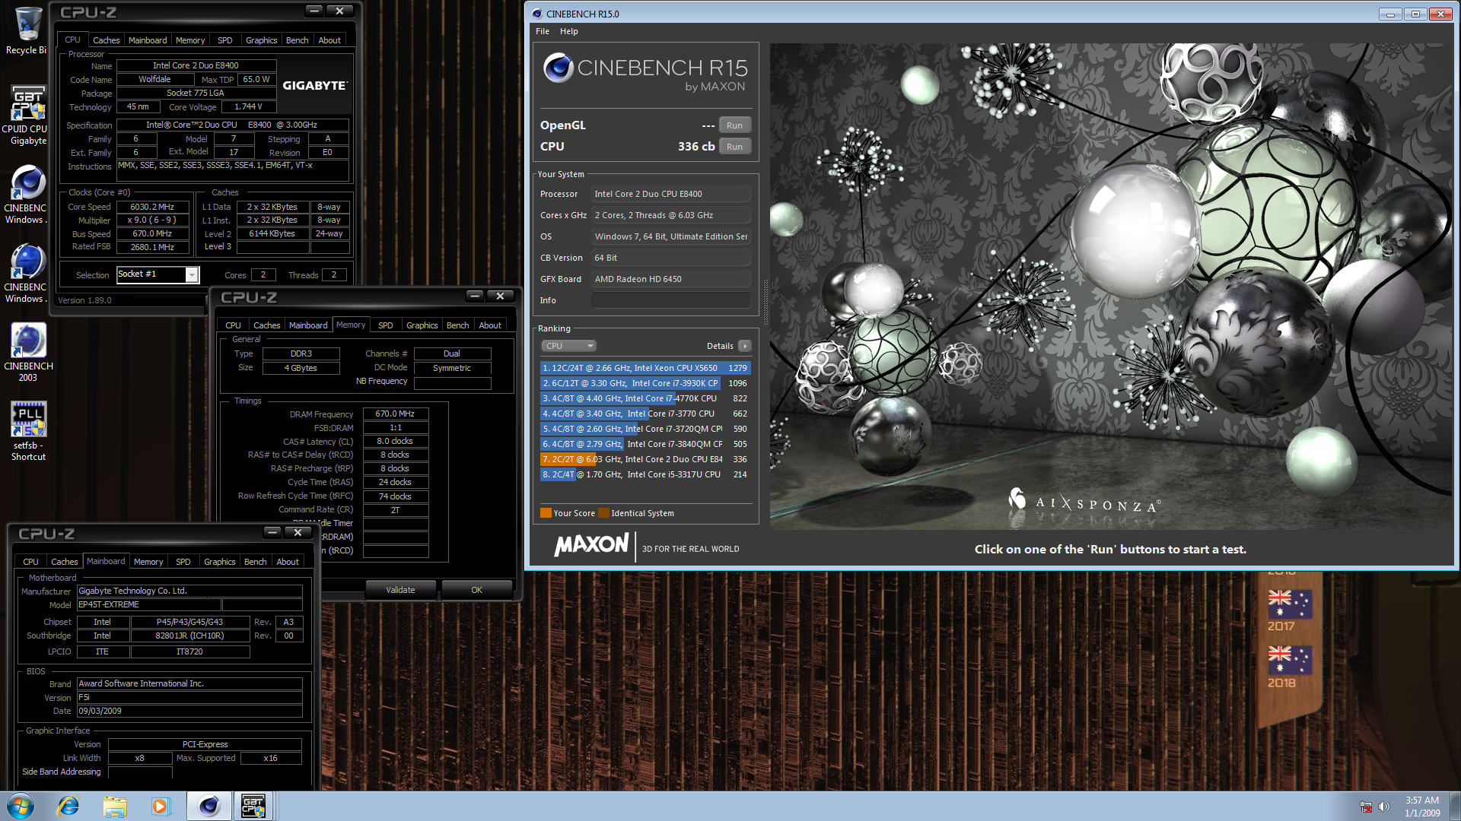Open Windows Media Player from the taskbar

pyautogui.click(x=161, y=806)
